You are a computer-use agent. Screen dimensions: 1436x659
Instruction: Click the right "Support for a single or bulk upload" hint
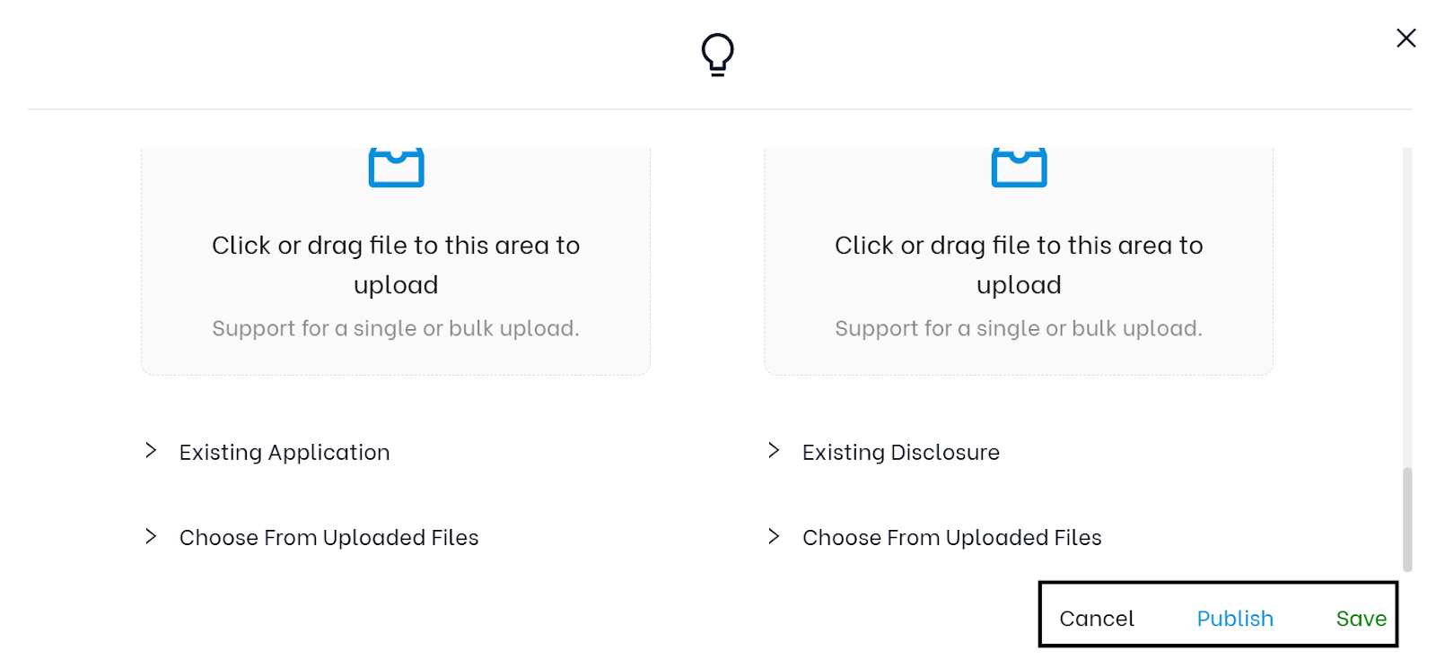tap(1019, 328)
